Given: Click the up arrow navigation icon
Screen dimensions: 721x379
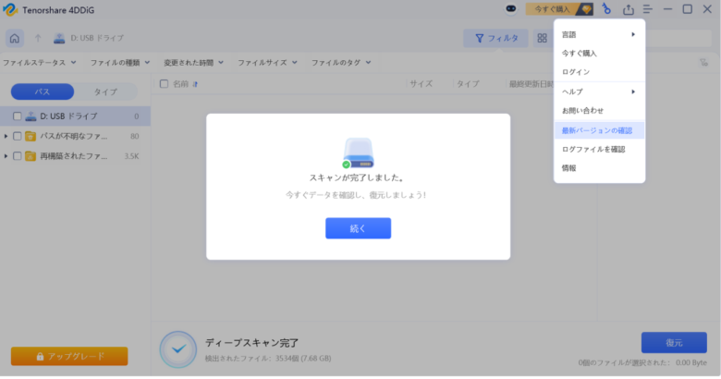Looking at the screenshot, I should pyautogui.click(x=38, y=38).
